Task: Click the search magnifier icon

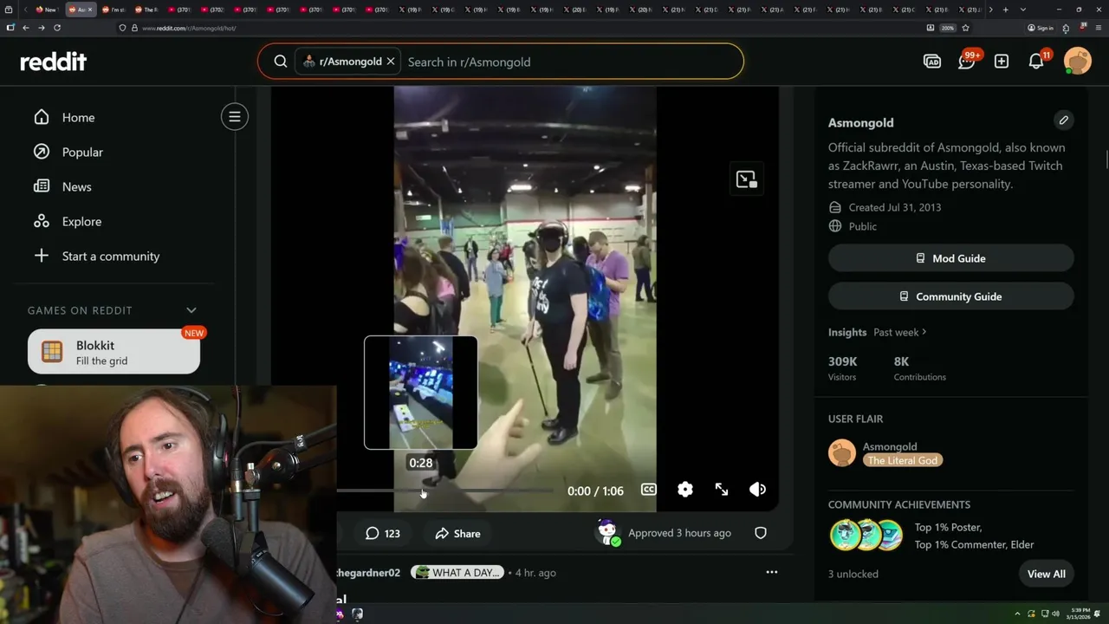Action: (281, 62)
